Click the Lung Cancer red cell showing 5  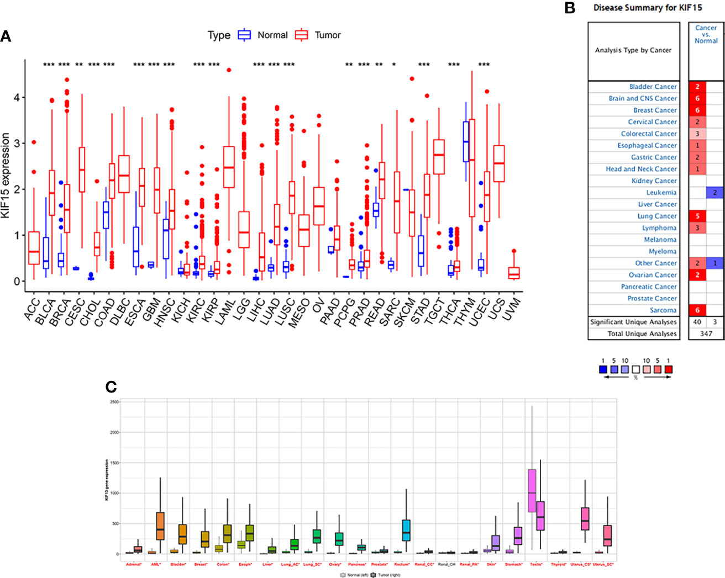(697, 216)
